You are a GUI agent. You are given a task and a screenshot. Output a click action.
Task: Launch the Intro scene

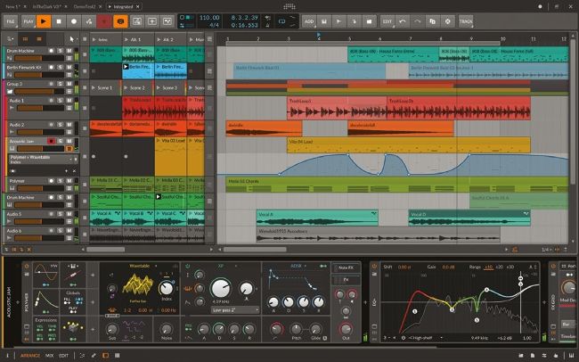pos(94,39)
